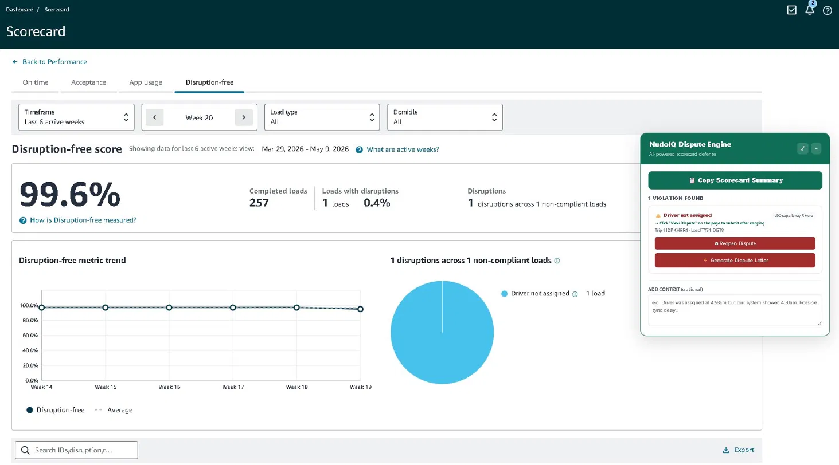
Task: Expand the NudoIQ Dispute Engine panel
Action: coord(803,149)
